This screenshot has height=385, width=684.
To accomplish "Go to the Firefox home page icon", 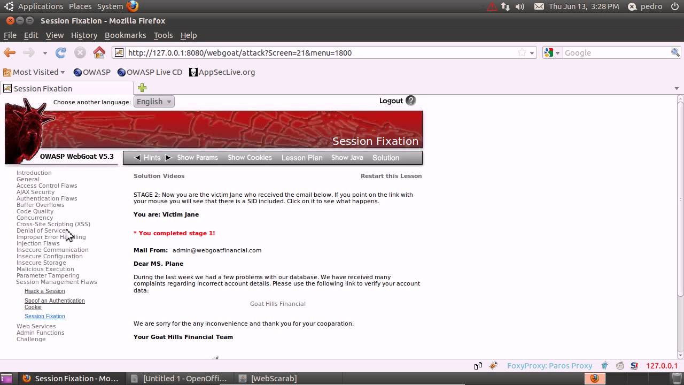I will click(x=99, y=52).
